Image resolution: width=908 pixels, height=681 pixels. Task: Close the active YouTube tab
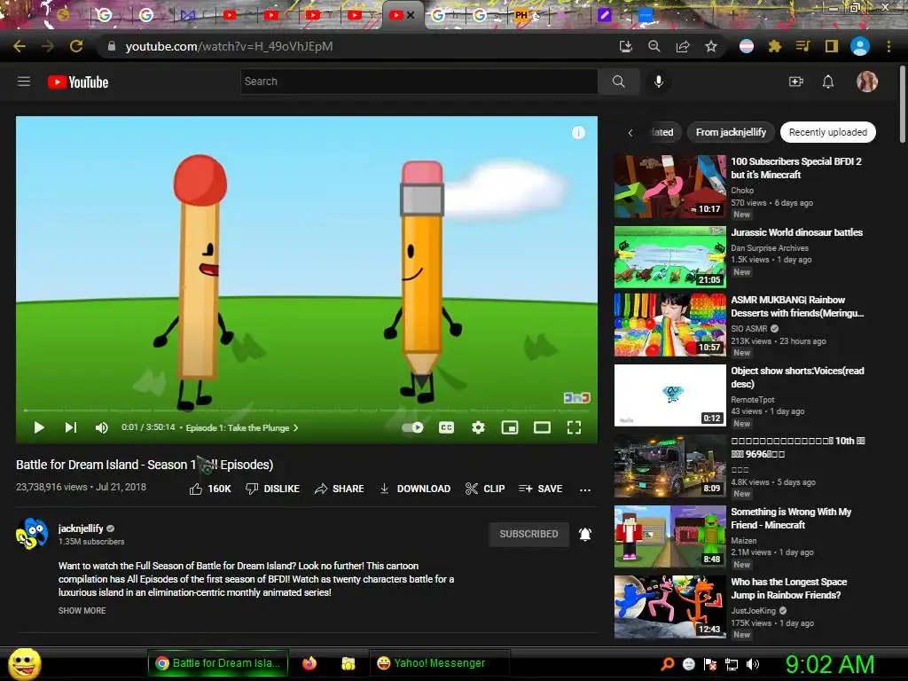(411, 15)
